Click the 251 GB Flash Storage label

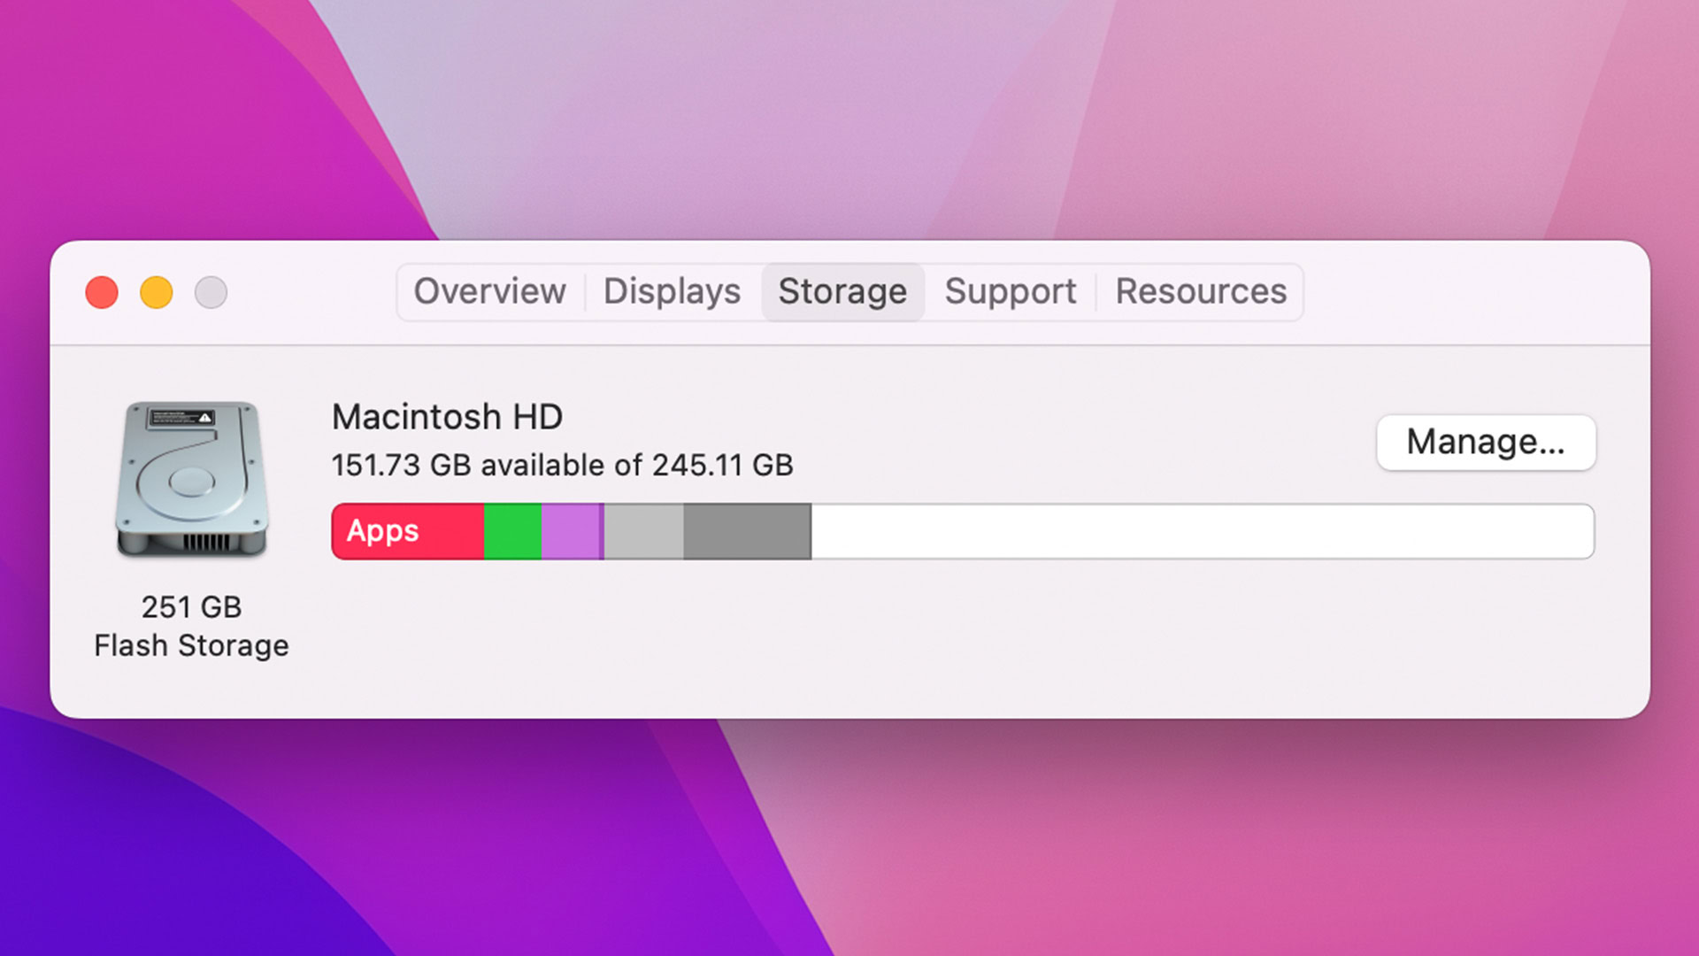coord(191,627)
